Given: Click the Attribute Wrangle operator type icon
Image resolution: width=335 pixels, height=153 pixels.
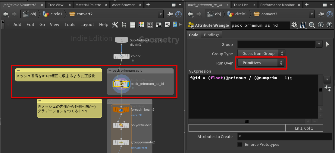Looking at the screenshot, I should (x=191, y=25).
